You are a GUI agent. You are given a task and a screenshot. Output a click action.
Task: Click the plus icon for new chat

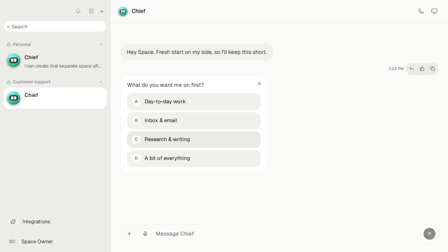tap(102, 12)
